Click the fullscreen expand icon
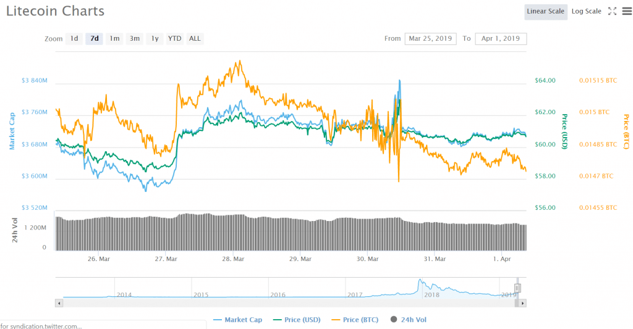The height and width of the screenshot is (329, 633). coord(612,11)
